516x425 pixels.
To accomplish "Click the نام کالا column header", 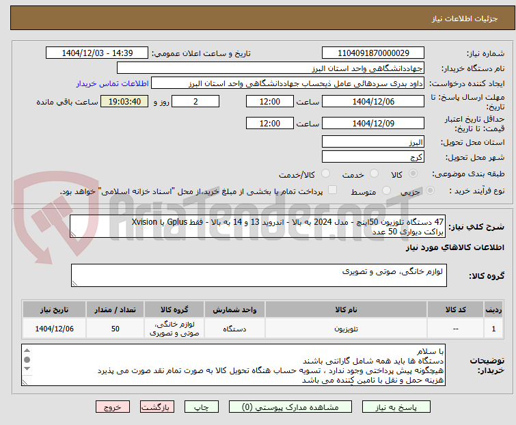I will tap(347, 310).
